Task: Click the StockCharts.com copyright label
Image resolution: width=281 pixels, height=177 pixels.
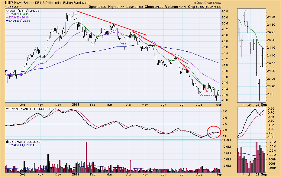Action: (x=207, y=3)
